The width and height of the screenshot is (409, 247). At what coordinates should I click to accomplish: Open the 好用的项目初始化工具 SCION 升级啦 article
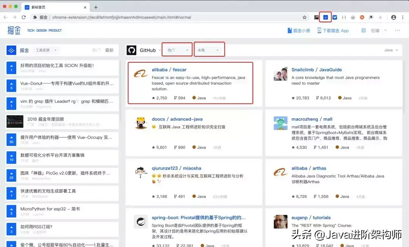pos(57,65)
